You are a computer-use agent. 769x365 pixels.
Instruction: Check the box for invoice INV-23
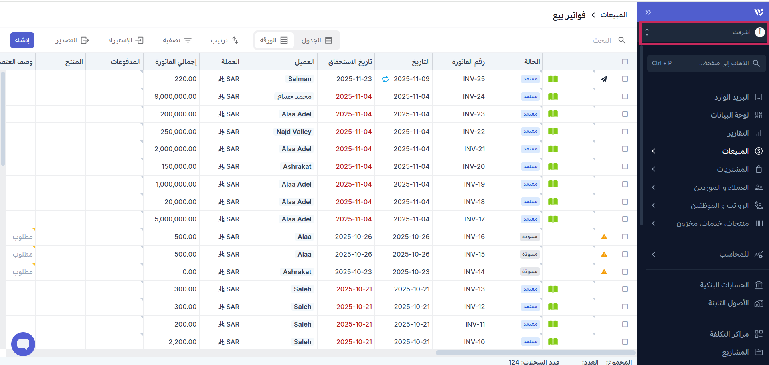[x=625, y=114]
